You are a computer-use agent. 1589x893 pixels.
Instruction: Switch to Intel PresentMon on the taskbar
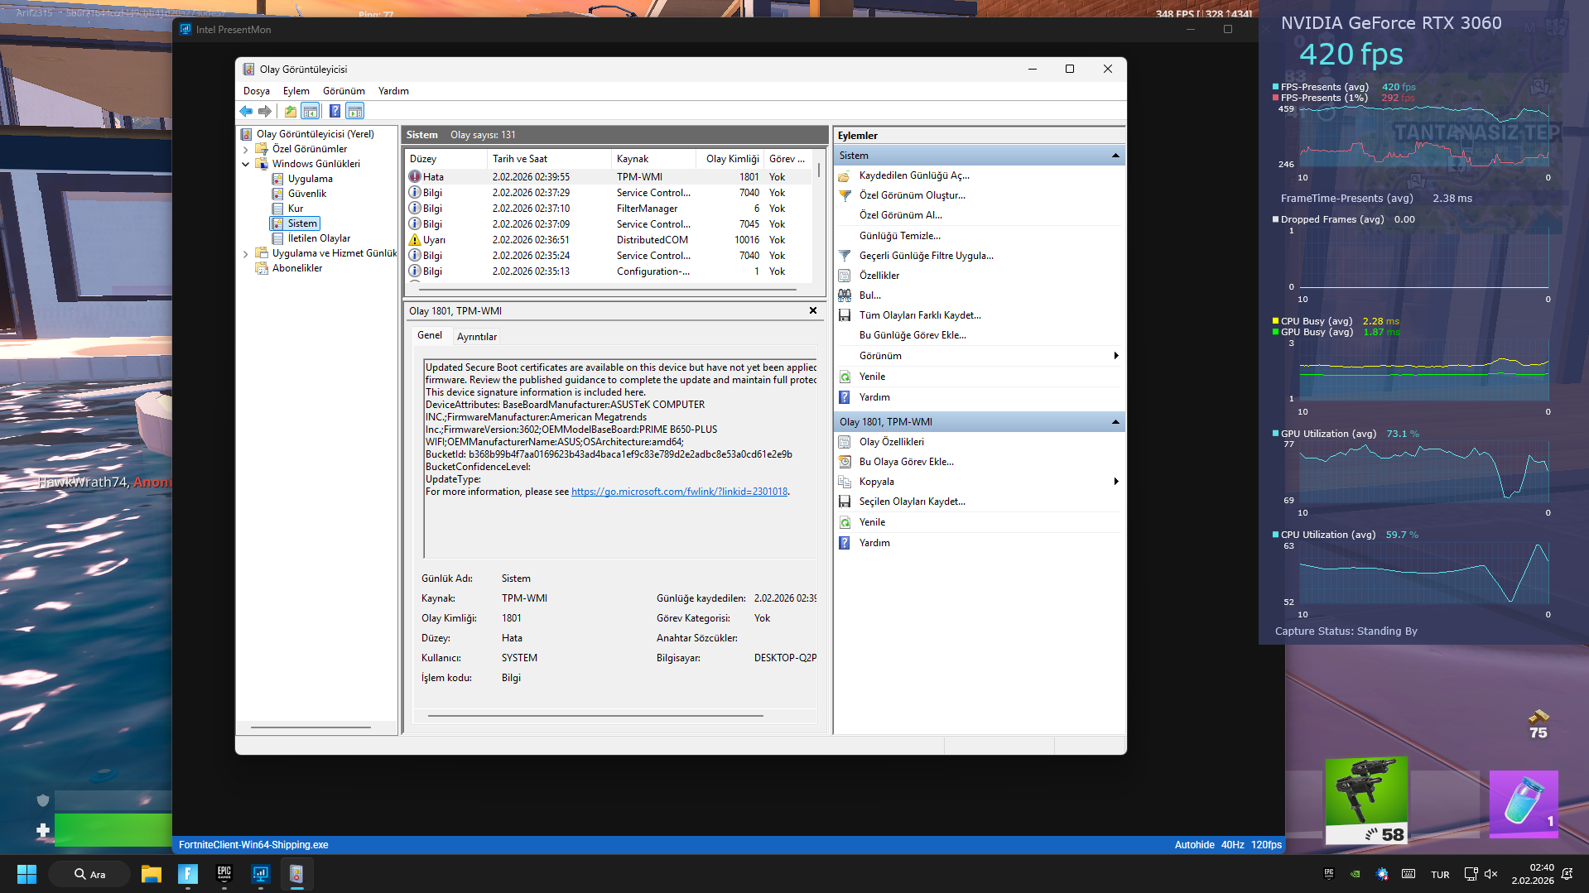(261, 874)
